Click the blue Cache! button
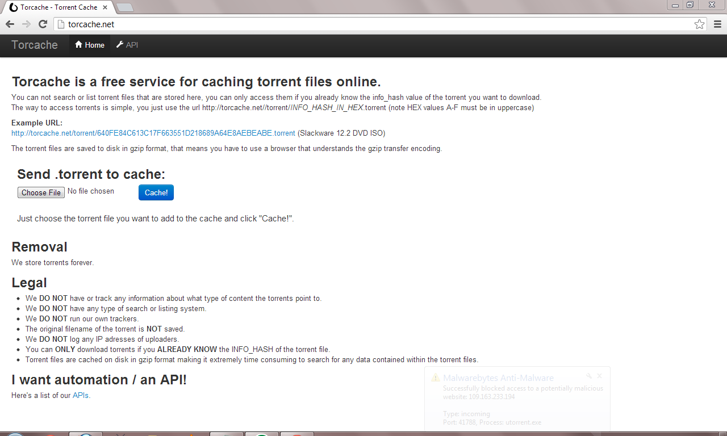Viewport: 727px width, 436px height. [x=156, y=192]
